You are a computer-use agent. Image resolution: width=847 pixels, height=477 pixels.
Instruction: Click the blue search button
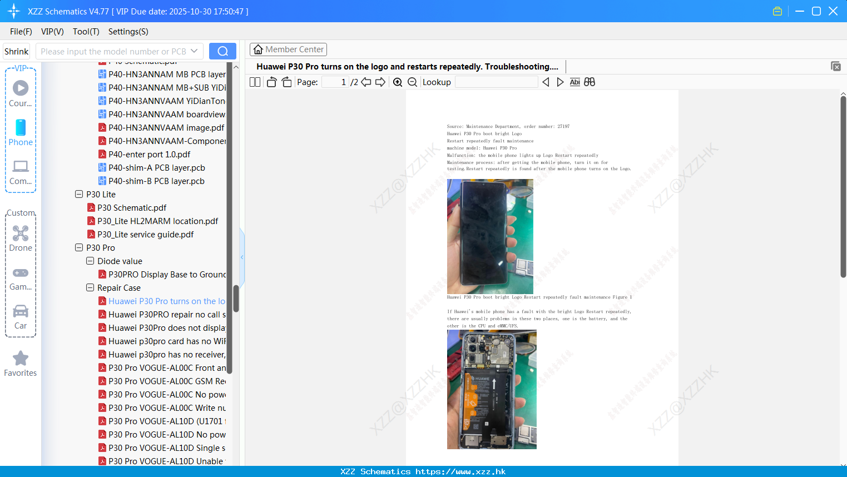point(222,51)
